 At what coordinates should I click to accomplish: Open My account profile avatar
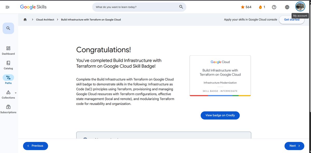click(x=300, y=7)
